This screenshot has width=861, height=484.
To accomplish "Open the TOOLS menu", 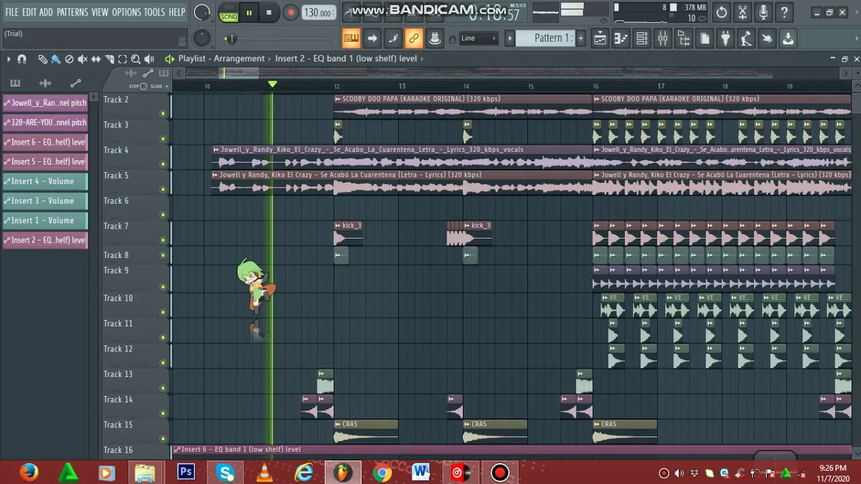I will (x=155, y=12).
